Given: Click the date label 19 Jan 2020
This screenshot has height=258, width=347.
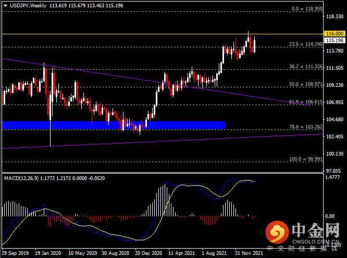Looking at the screenshot, I should [48, 253].
